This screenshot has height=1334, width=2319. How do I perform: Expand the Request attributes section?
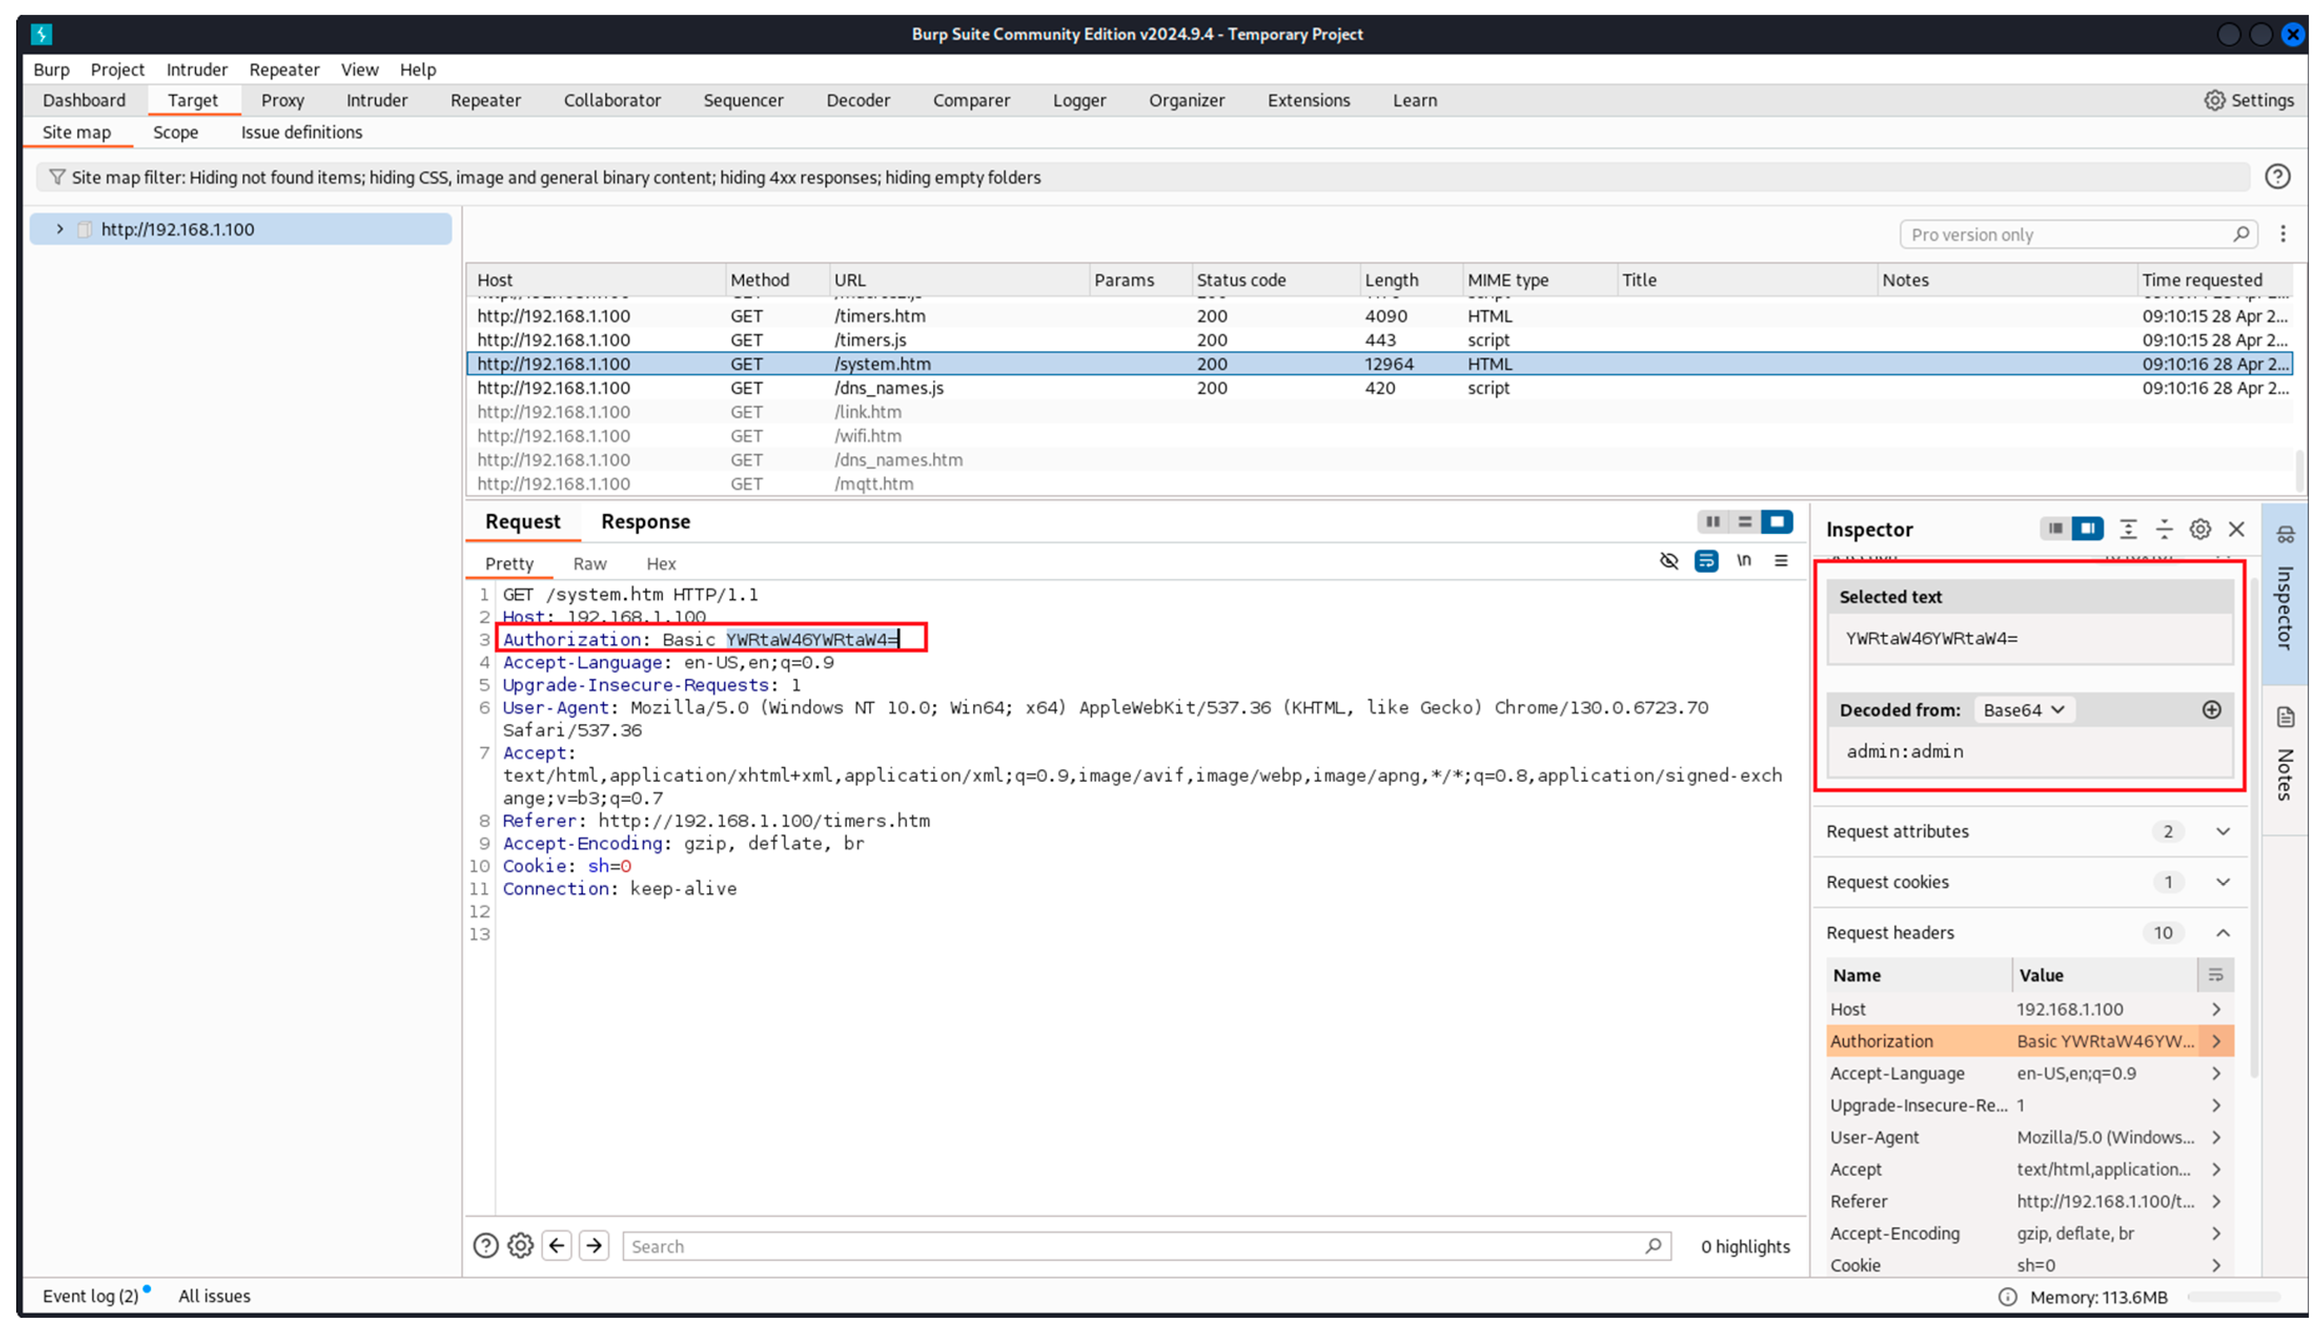(x=2222, y=832)
